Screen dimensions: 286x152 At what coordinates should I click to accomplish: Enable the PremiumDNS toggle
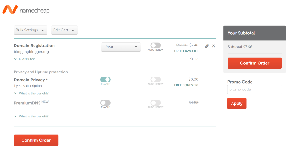tap(105, 103)
